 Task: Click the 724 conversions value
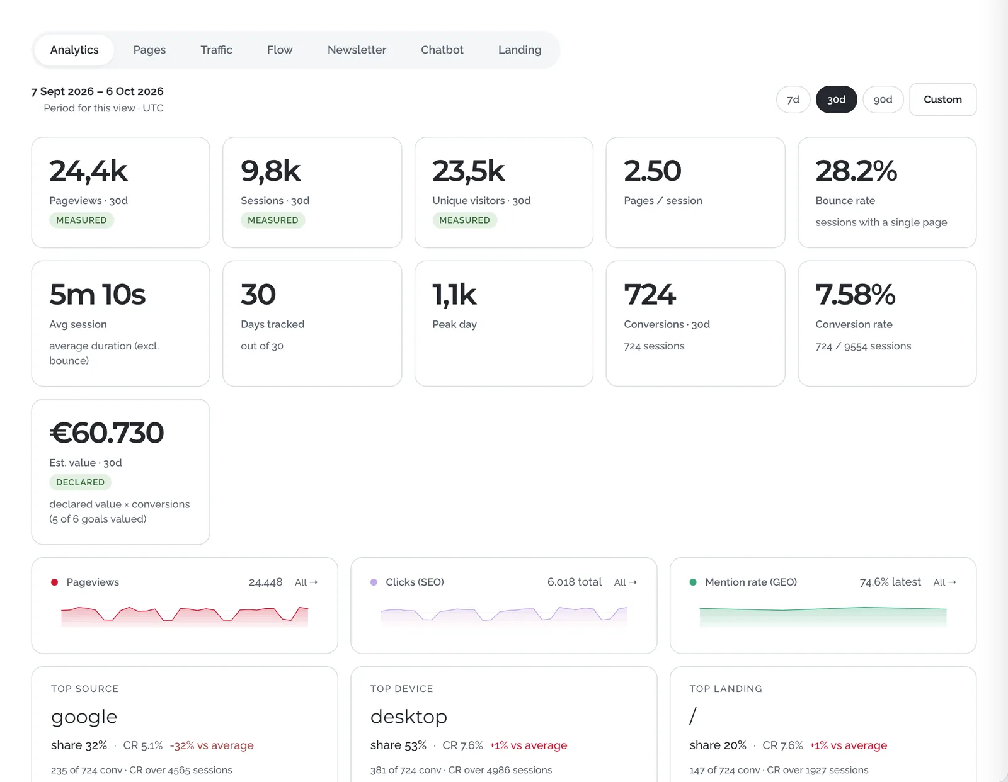(x=650, y=295)
